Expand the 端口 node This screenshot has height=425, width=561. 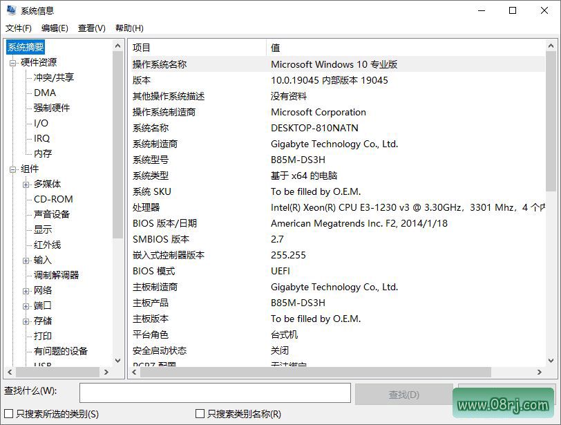(x=26, y=306)
